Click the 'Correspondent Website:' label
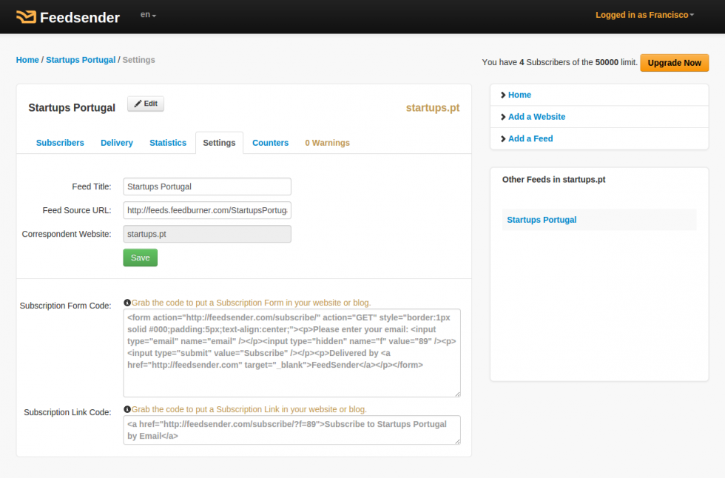Screen dimensions: 725x478 67,234
